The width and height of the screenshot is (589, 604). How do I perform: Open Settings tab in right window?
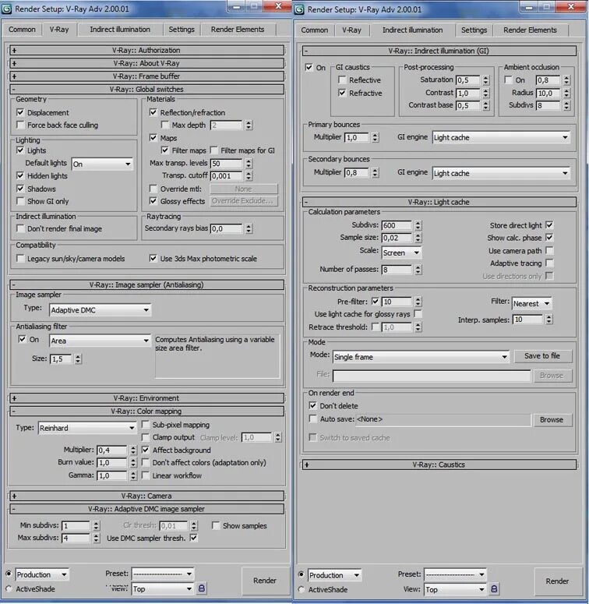click(x=474, y=30)
